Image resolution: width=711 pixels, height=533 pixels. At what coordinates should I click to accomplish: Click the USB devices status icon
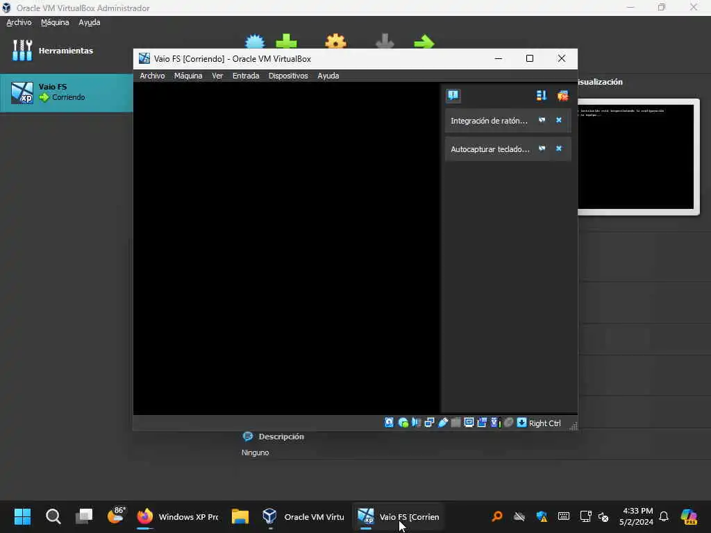click(442, 423)
